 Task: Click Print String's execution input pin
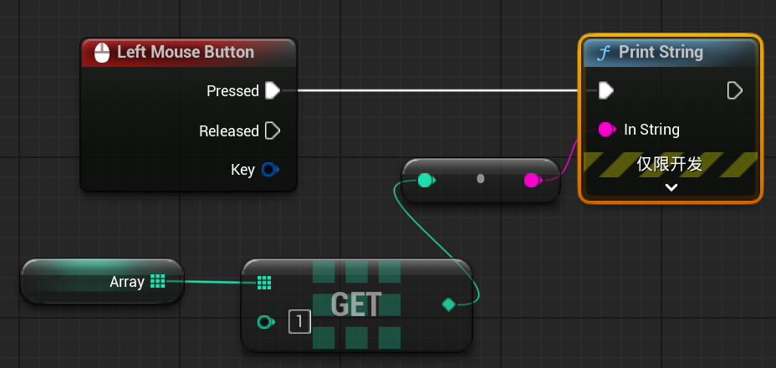606,90
